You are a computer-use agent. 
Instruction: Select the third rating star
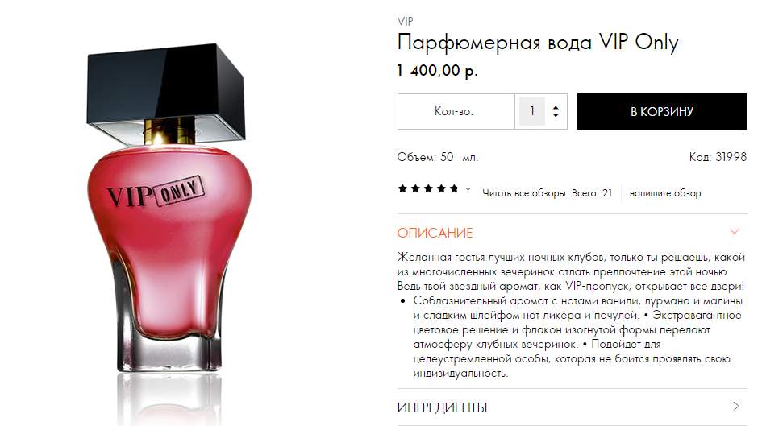(x=428, y=188)
